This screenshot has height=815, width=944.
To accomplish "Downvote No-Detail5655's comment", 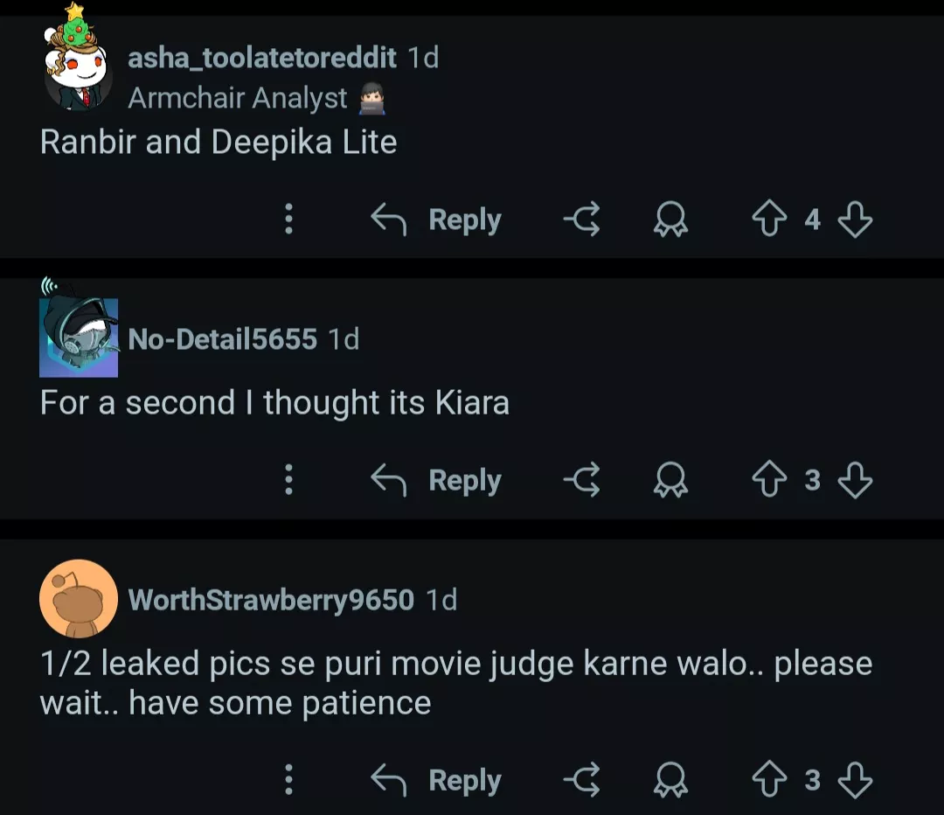I will (855, 480).
